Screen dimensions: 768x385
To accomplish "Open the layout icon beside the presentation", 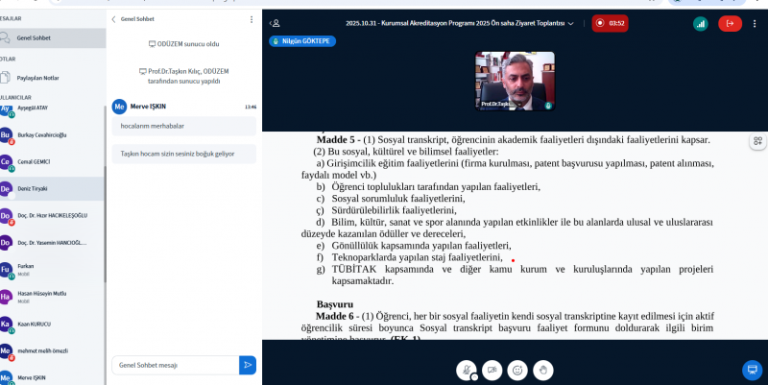I will [758, 141].
